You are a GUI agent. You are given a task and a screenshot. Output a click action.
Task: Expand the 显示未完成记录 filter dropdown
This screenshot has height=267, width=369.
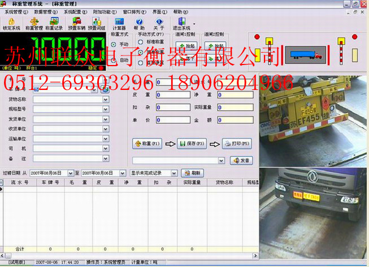(x=175, y=173)
